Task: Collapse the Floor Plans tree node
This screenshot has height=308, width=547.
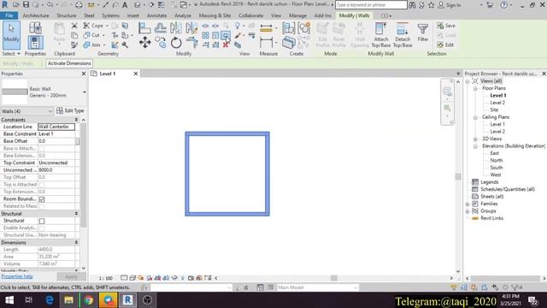Action: tap(475, 88)
